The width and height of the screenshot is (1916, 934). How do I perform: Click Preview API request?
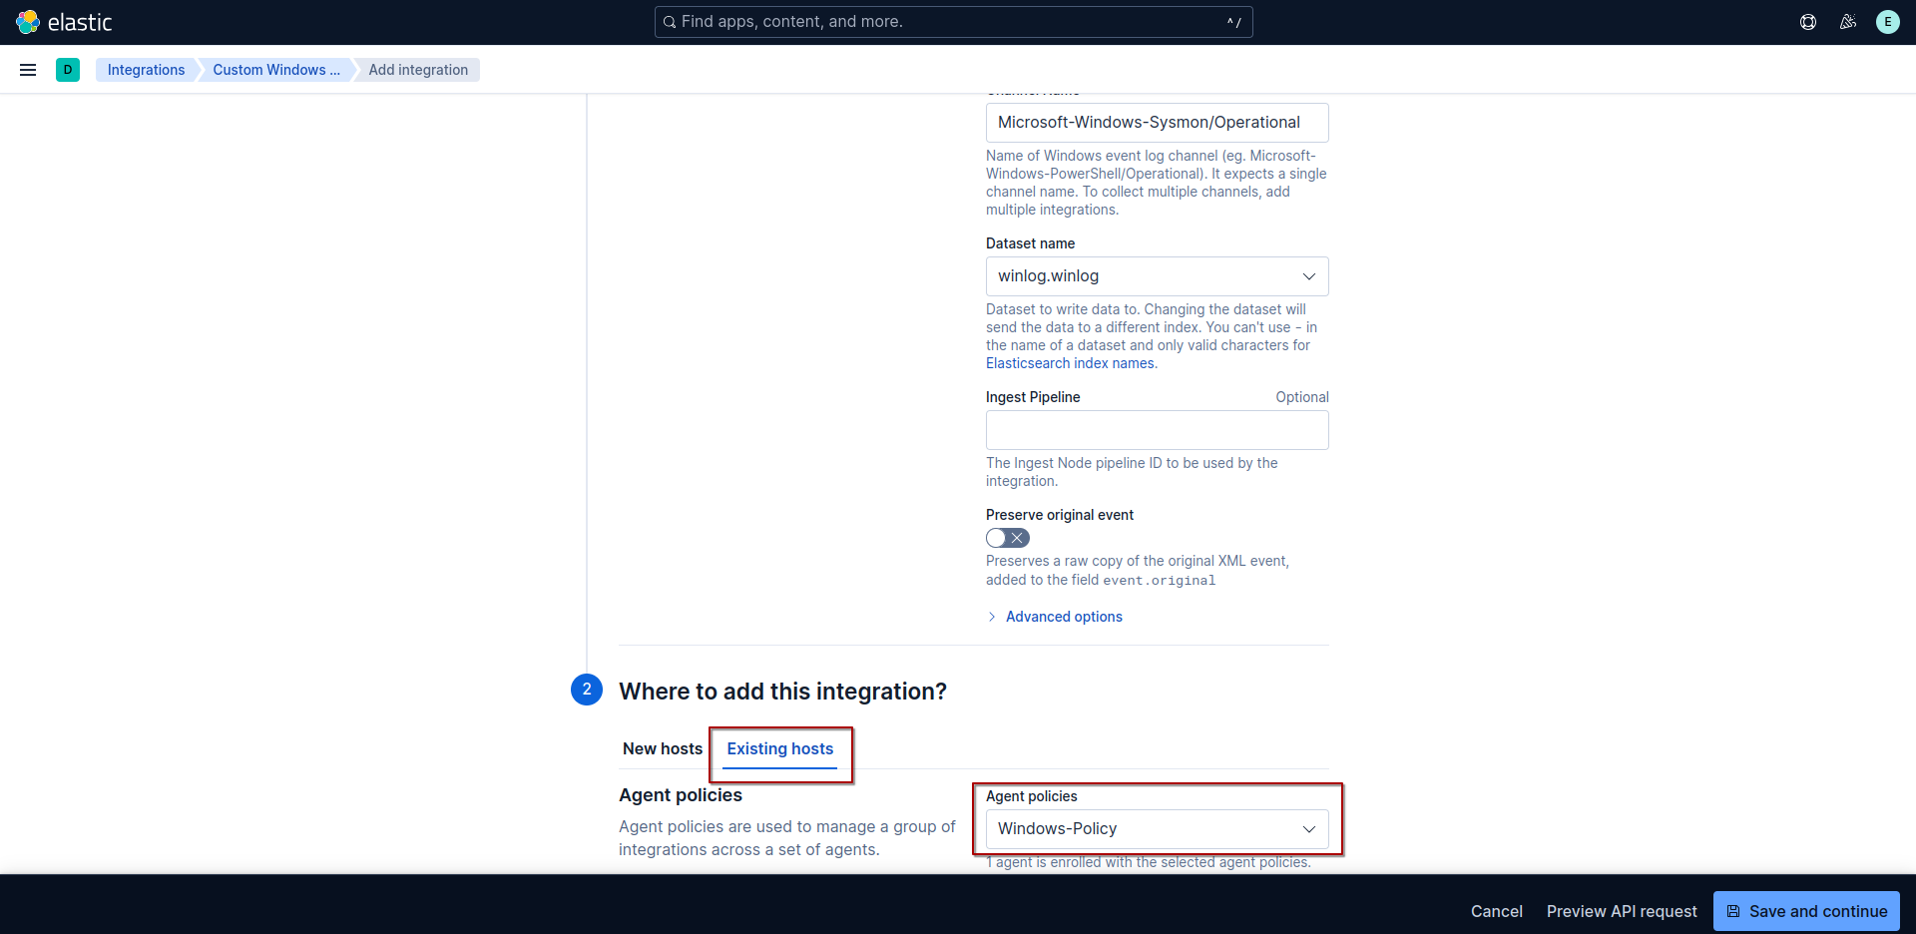click(x=1622, y=911)
